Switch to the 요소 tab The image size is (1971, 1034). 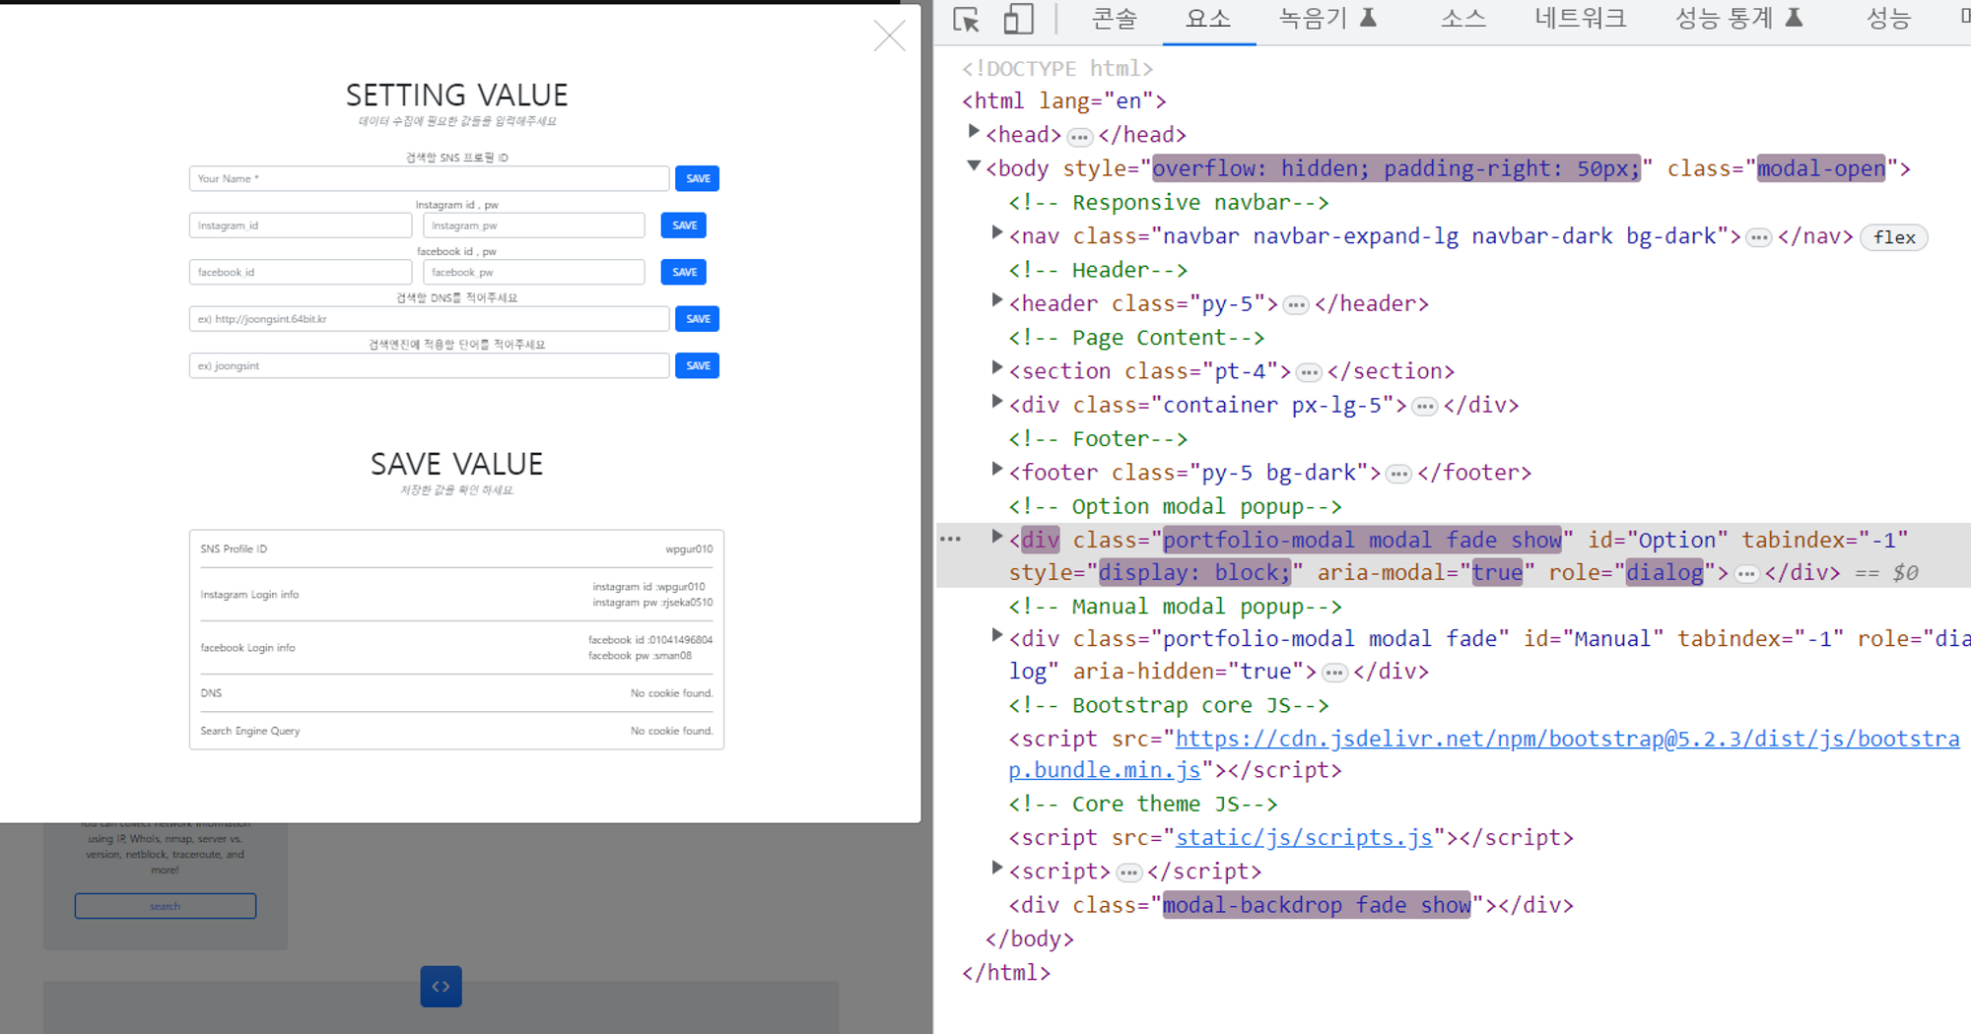pyautogui.click(x=1208, y=19)
